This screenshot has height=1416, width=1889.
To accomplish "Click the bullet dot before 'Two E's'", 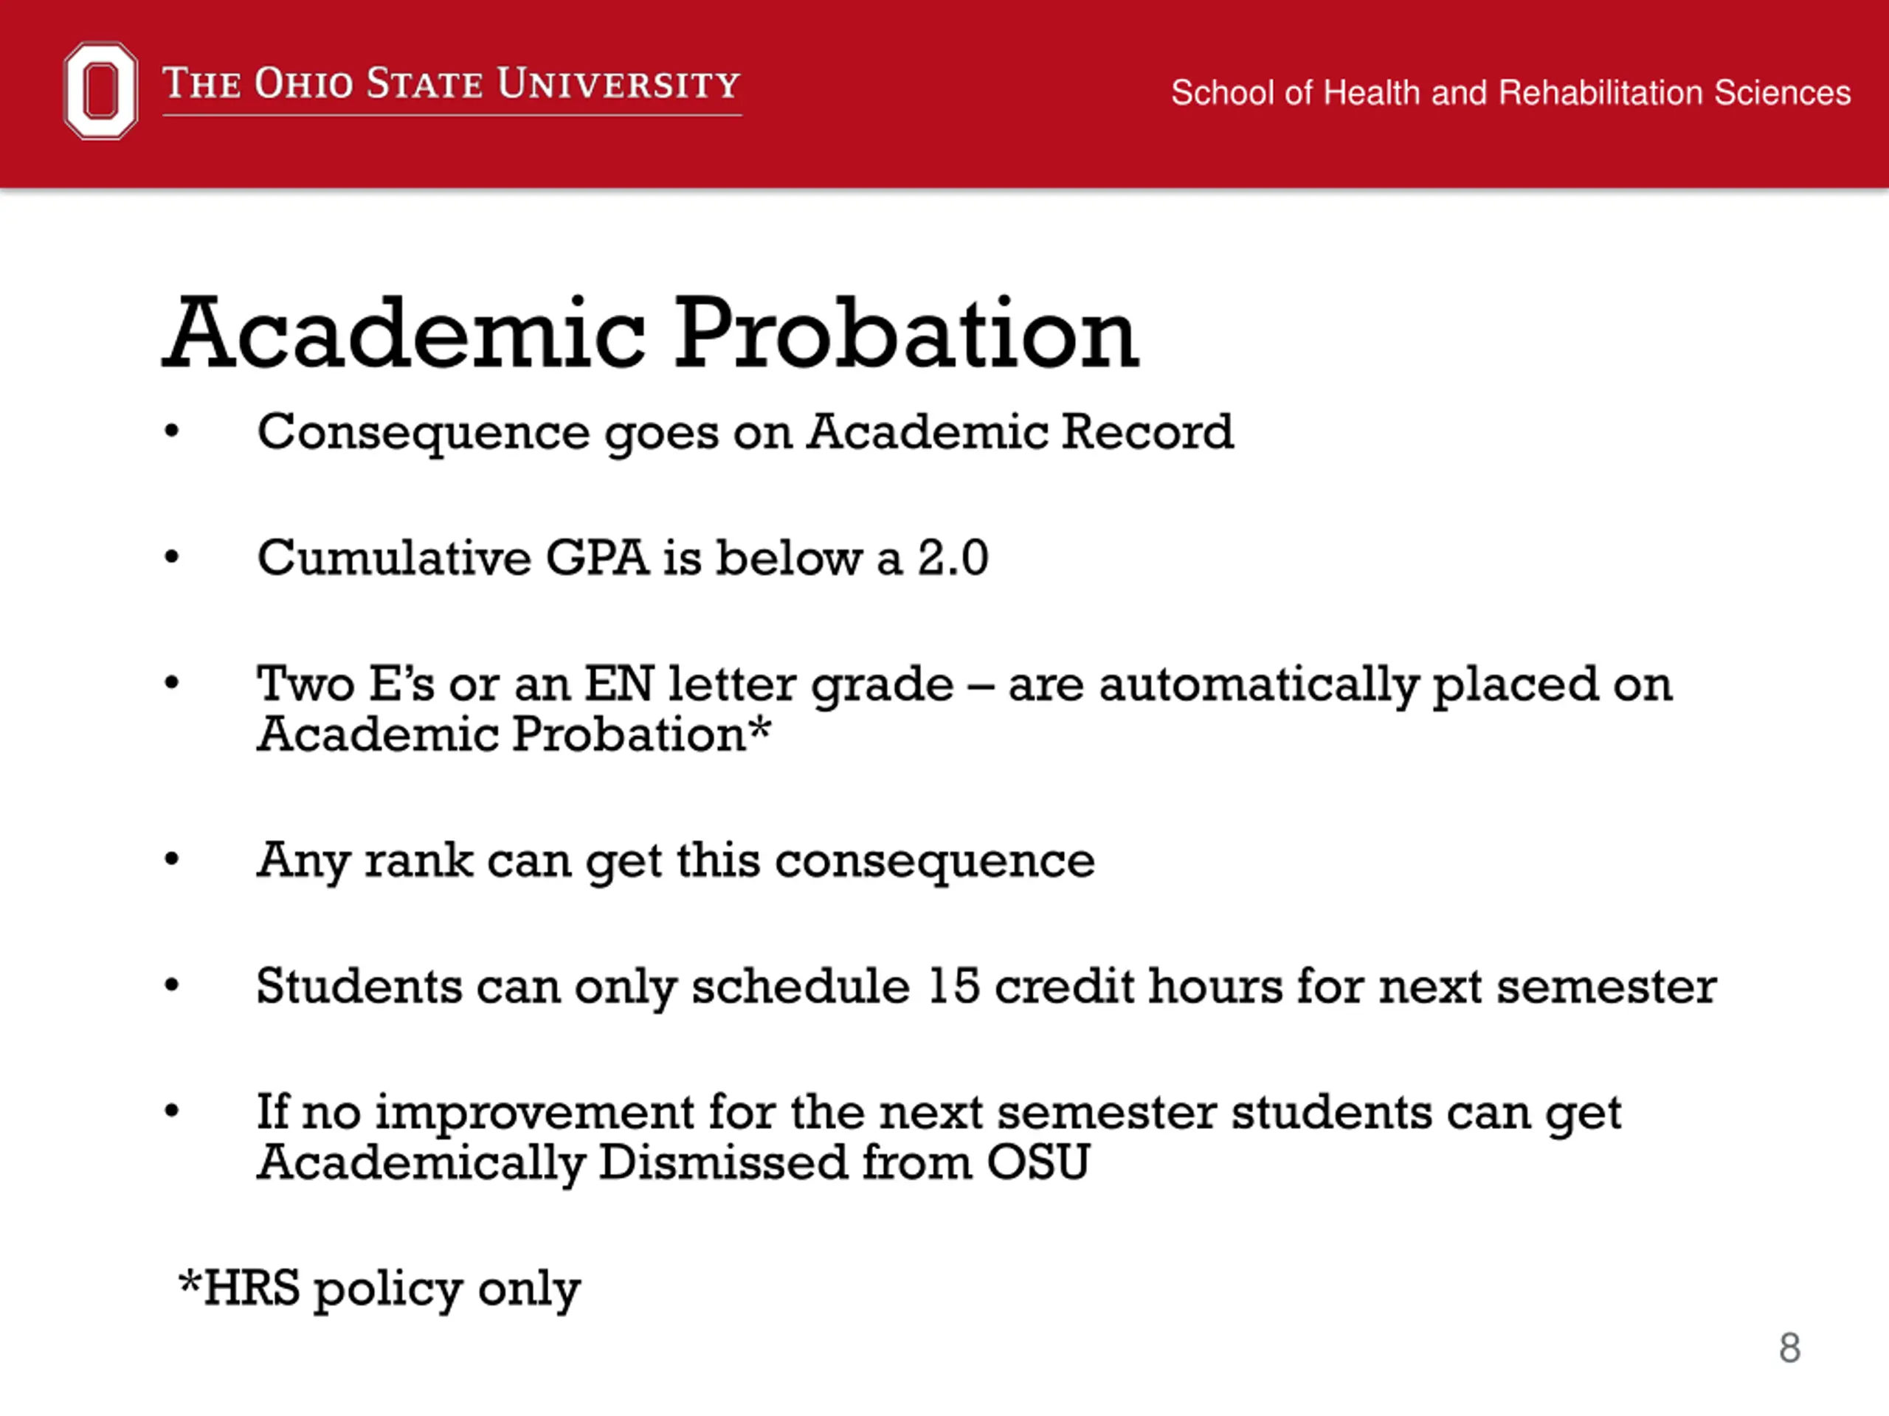I will pyautogui.click(x=172, y=684).
